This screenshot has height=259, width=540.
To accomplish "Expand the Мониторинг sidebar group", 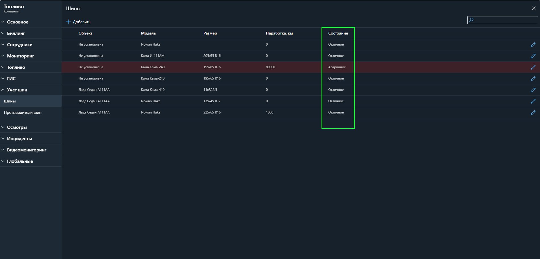I will 20,56.
